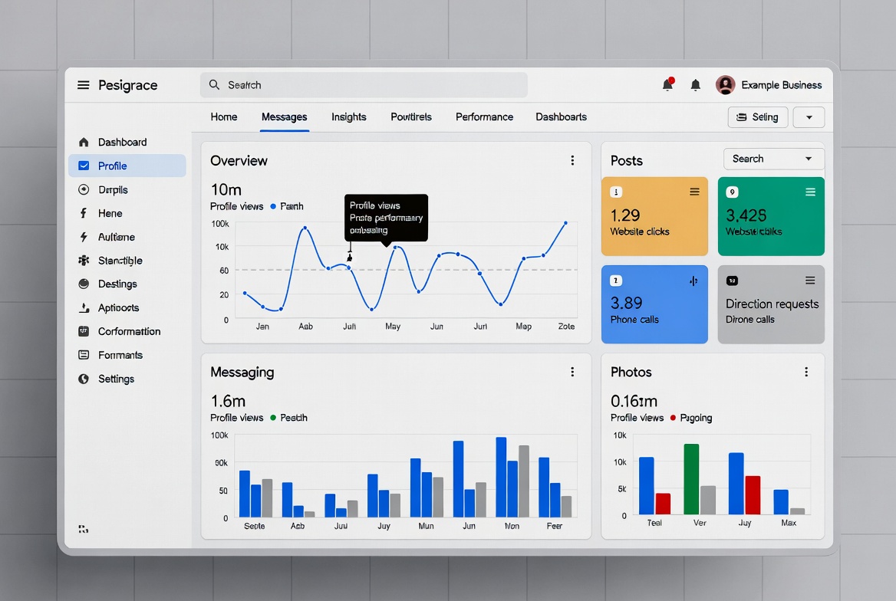Click the Seling button
This screenshot has height=601, width=896.
757,117
